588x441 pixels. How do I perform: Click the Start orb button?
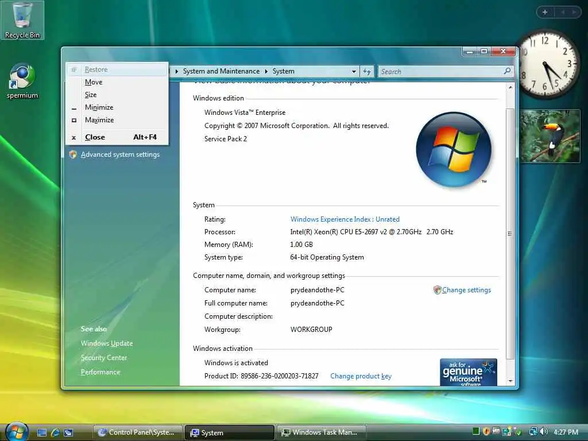(x=16, y=431)
